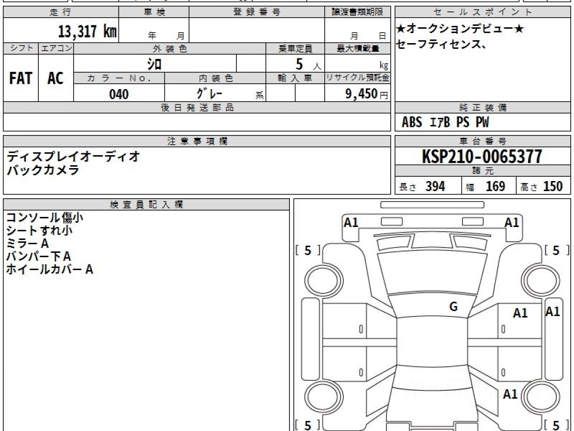Click the "カラーNo." label

point(119,78)
